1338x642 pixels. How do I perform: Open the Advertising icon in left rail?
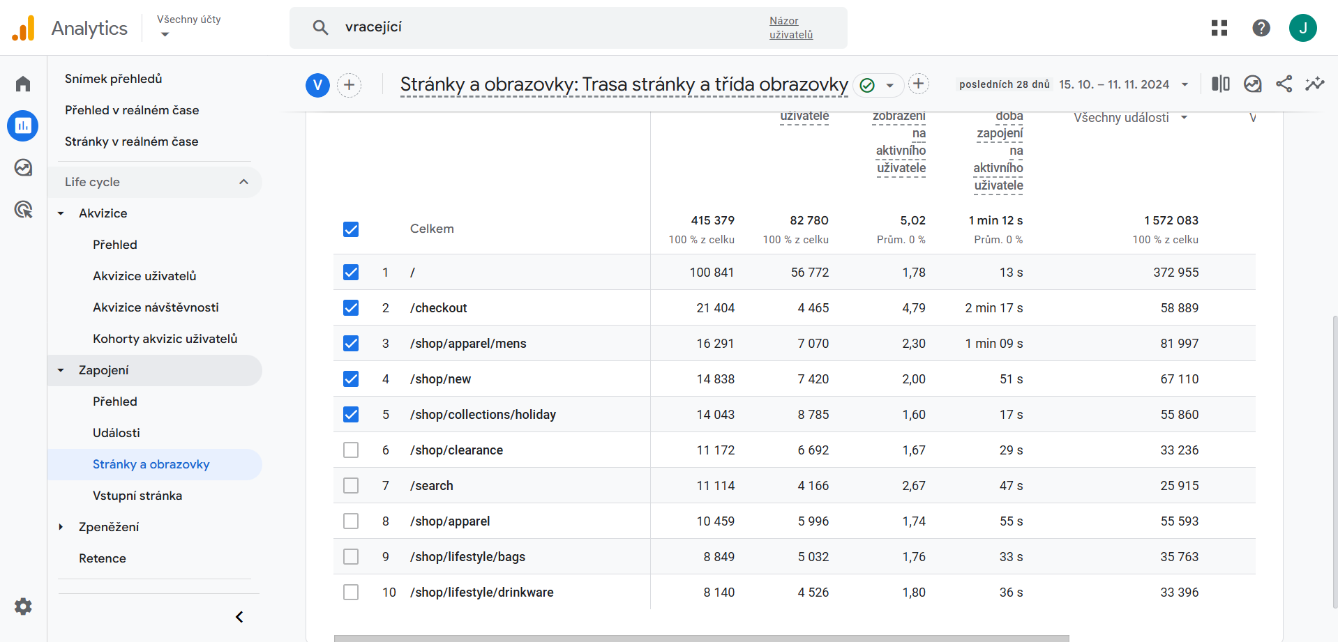tap(23, 209)
